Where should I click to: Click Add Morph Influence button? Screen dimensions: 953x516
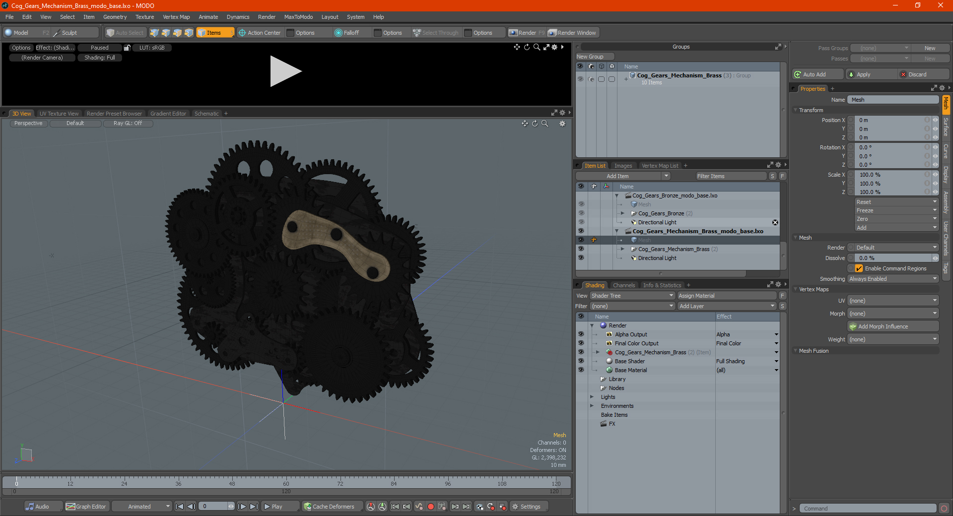pyautogui.click(x=893, y=326)
